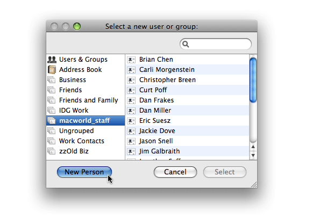Click into the search field
This screenshot has height=220, width=312.
pyautogui.click(x=216, y=44)
